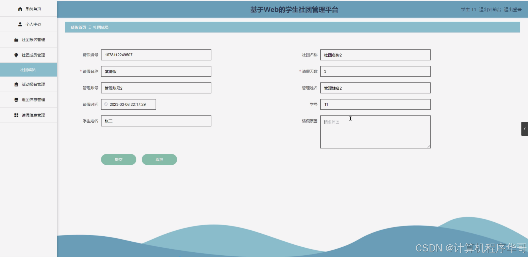528x257 pixels.
Task: Click the grid icon beside 请假信息管理
Action: [x=16, y=115]
